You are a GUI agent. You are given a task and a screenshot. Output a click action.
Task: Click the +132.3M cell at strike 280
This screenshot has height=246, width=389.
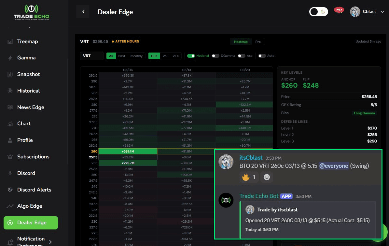(x=245, y=105)
